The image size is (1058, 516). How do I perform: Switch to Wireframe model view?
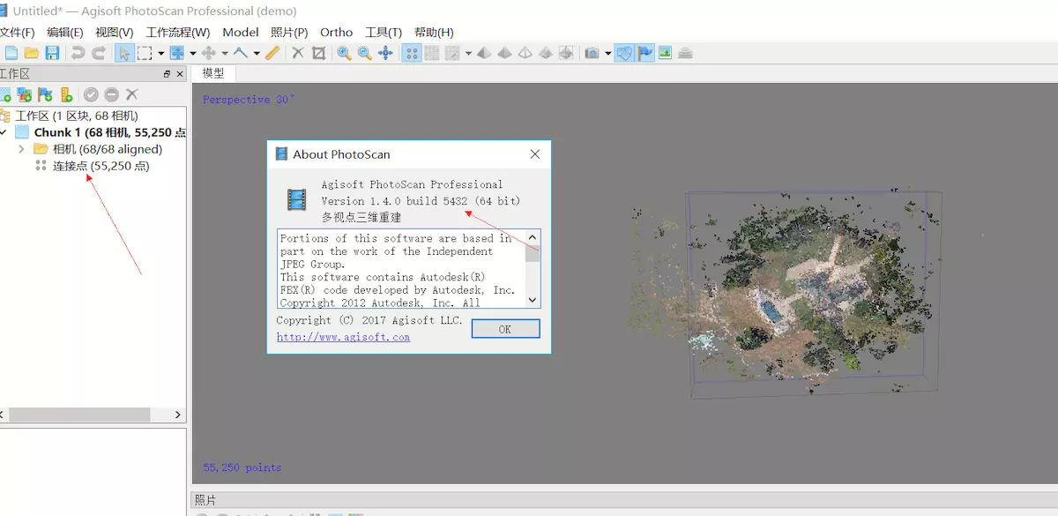click(525, 53)
